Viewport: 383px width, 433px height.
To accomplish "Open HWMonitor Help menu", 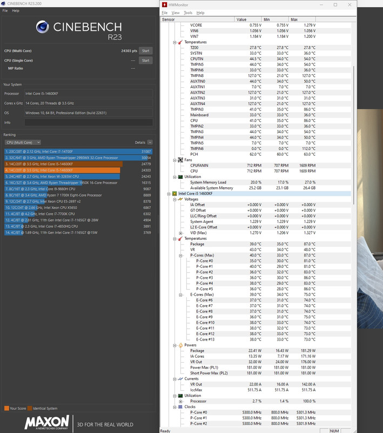I will (x=200, y=12).
